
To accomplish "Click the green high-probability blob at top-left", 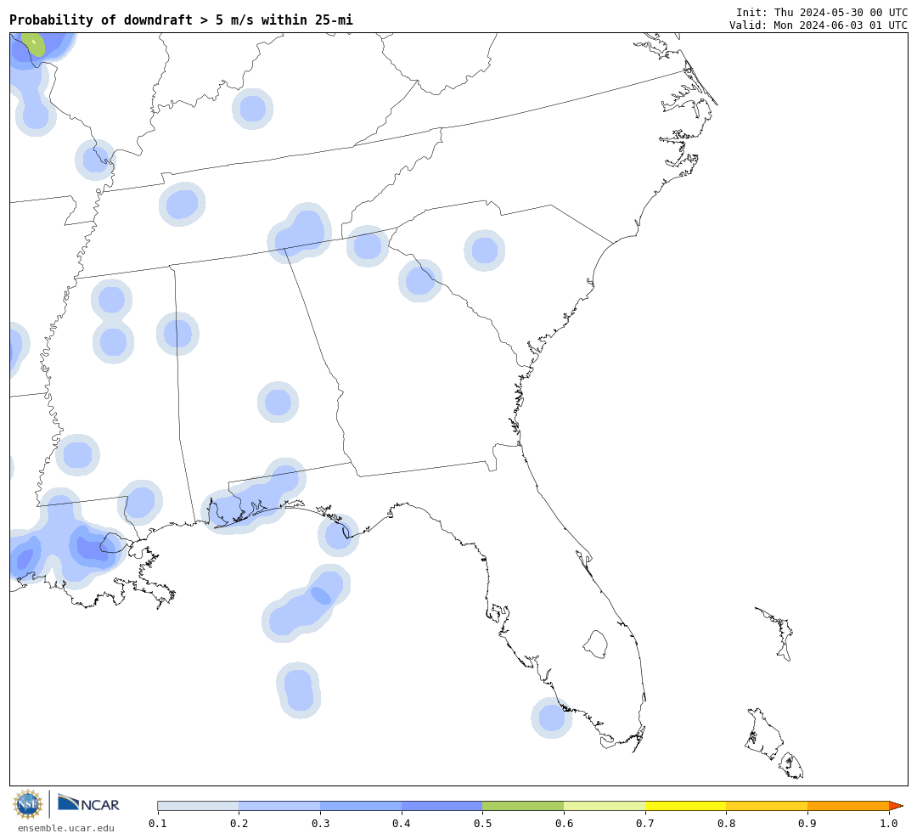I will coord(33,44).
